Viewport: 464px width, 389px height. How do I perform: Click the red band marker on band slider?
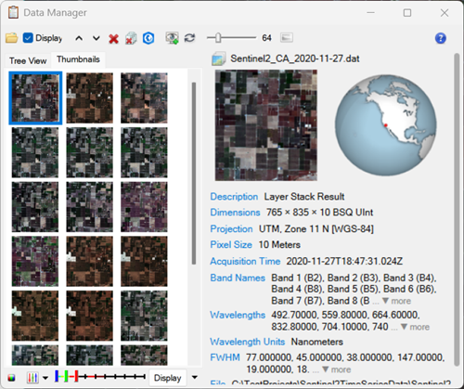(x=76, y=376)
